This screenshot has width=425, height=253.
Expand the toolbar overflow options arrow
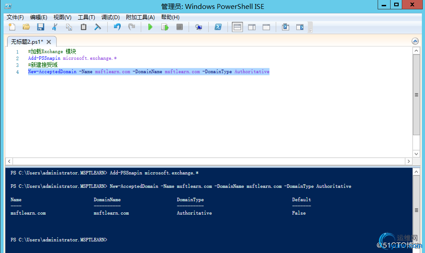(311, 30)
